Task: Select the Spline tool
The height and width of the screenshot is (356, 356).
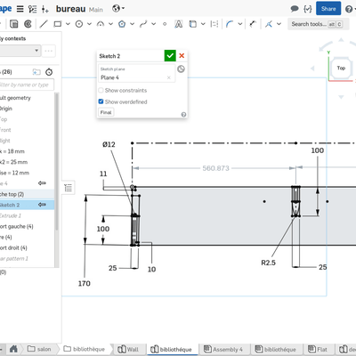Action: [x=143, y=24]
